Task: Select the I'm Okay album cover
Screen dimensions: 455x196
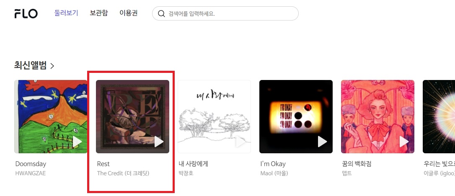Action: pos(296,116)
